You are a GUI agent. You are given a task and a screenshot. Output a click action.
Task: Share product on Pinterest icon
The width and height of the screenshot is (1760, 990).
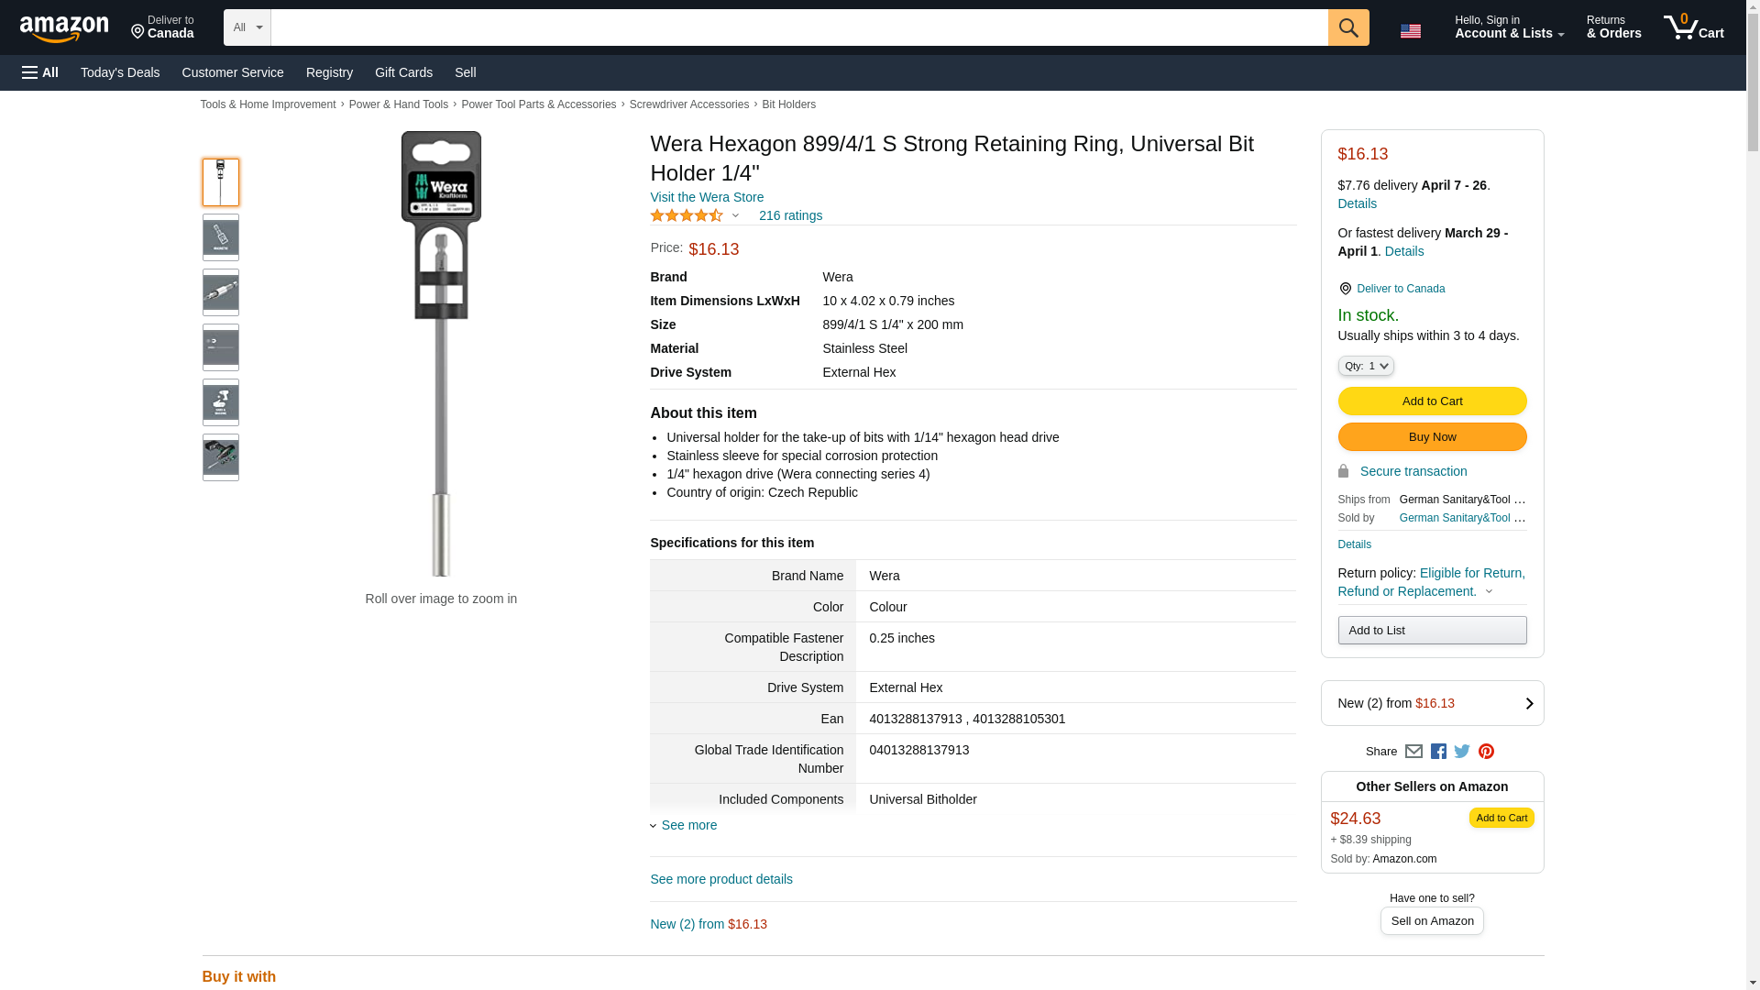point(1486,752)
